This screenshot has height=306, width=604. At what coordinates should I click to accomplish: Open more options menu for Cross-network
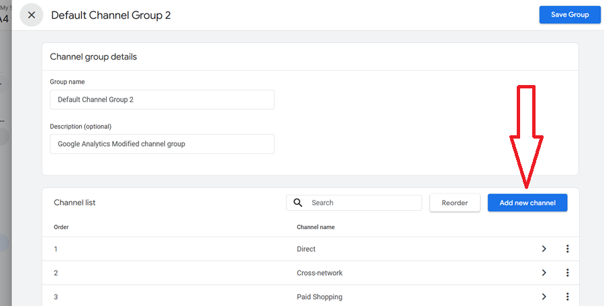pyautogui.click(x=567, y=273)
